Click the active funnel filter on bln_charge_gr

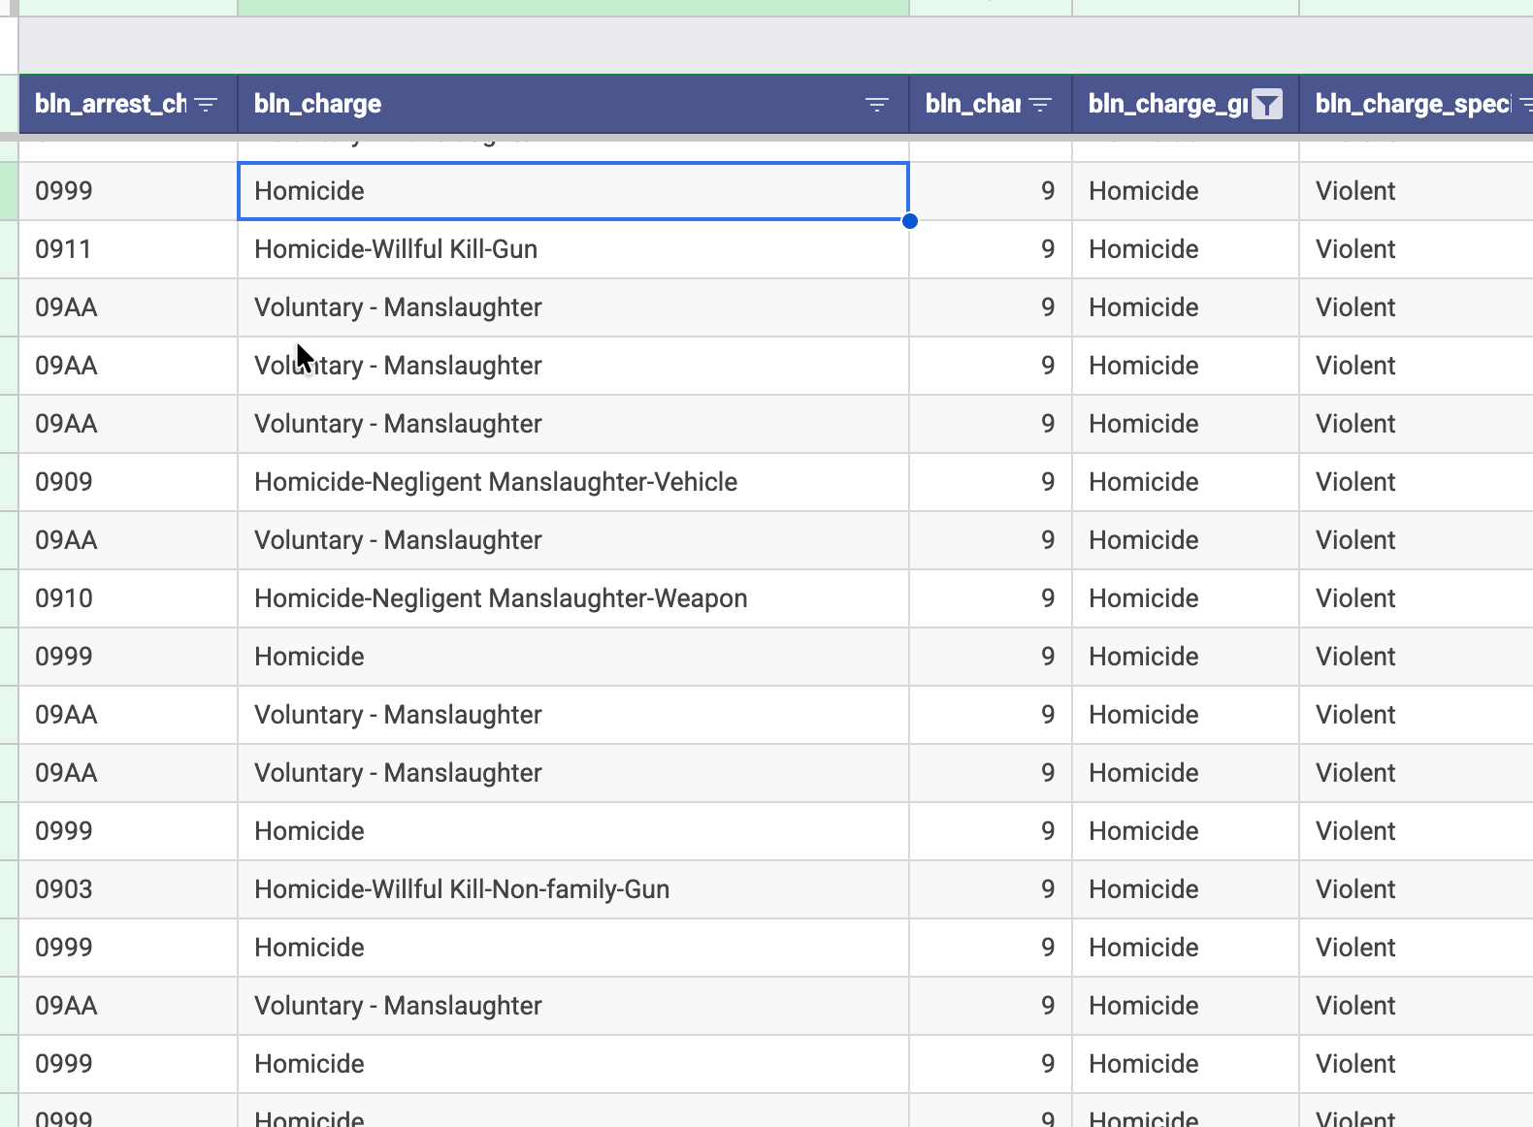click(x=1266, y=104)
